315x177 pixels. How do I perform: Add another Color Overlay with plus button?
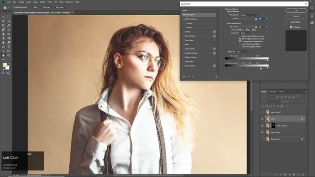click(215, 49)
